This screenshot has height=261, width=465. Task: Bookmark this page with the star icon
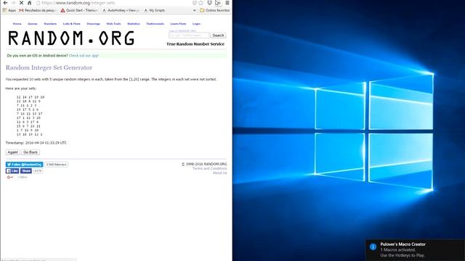201,3
